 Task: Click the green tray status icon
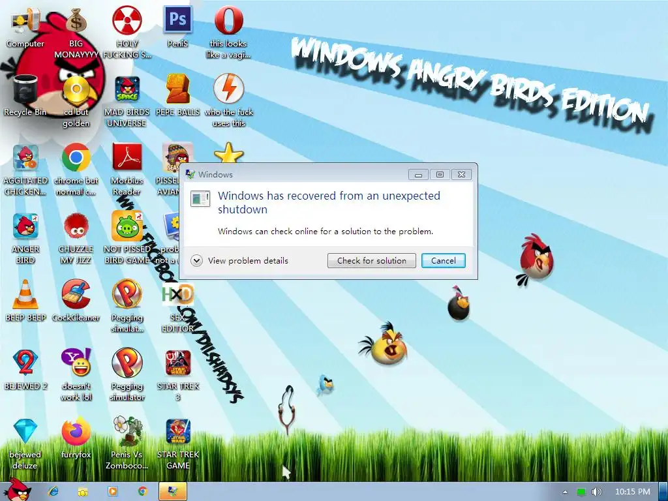[581, 492]
